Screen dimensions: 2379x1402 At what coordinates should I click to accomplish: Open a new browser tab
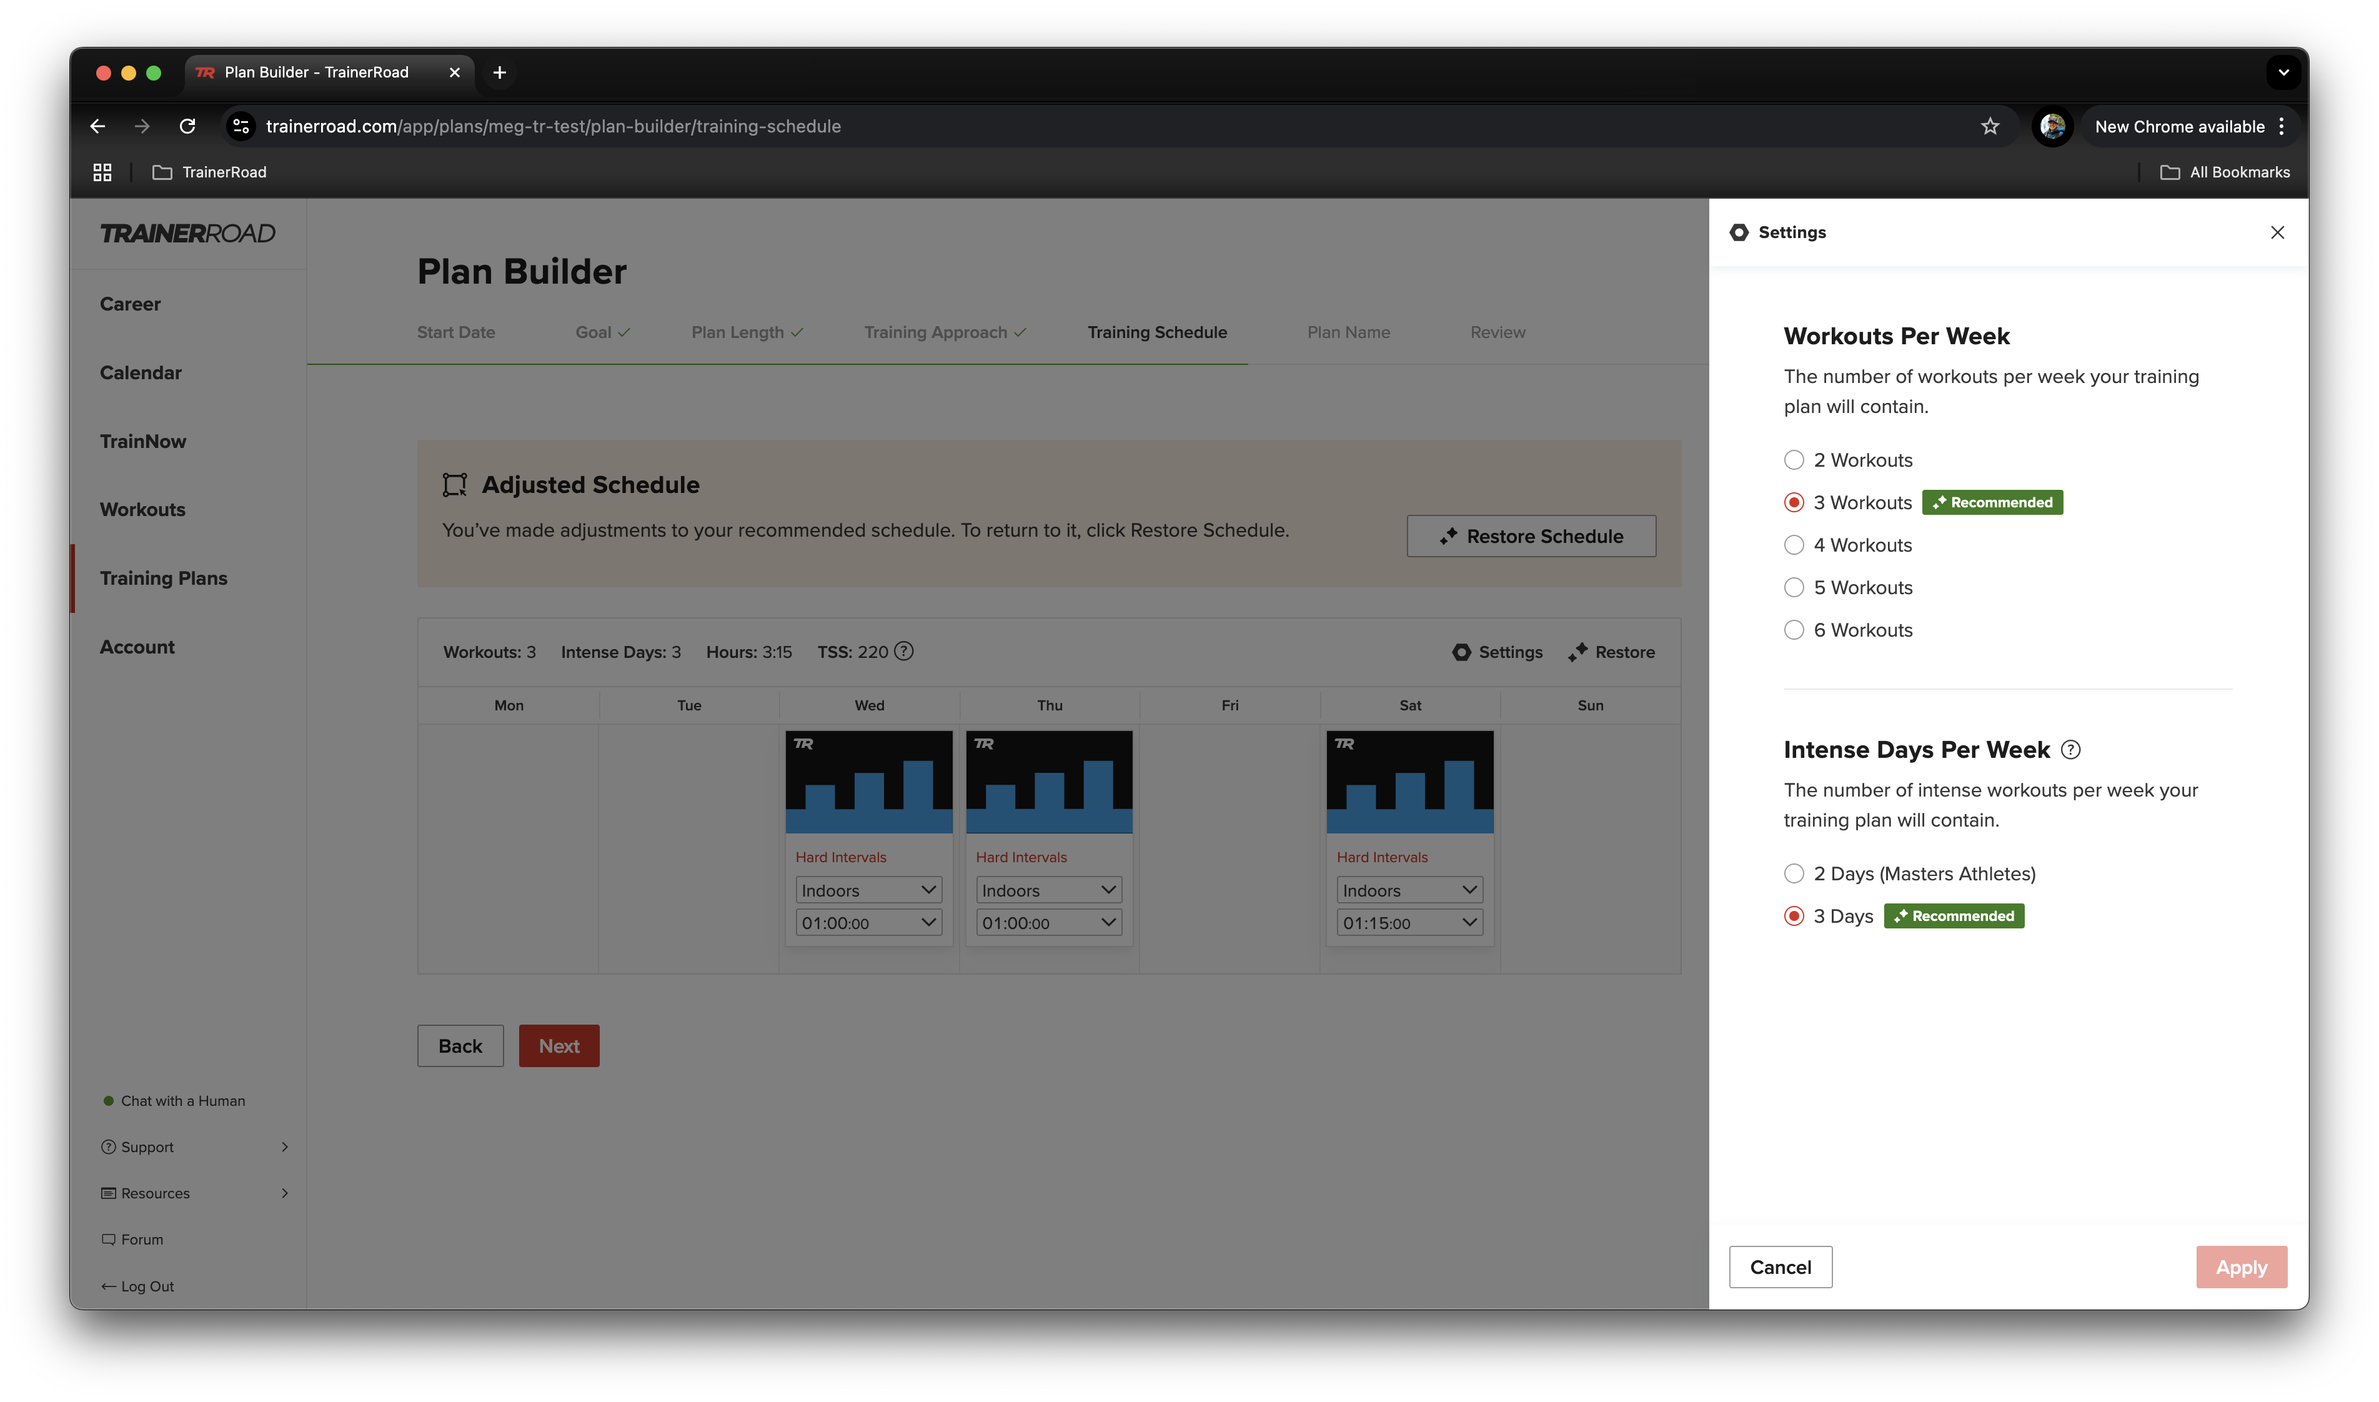500,72
